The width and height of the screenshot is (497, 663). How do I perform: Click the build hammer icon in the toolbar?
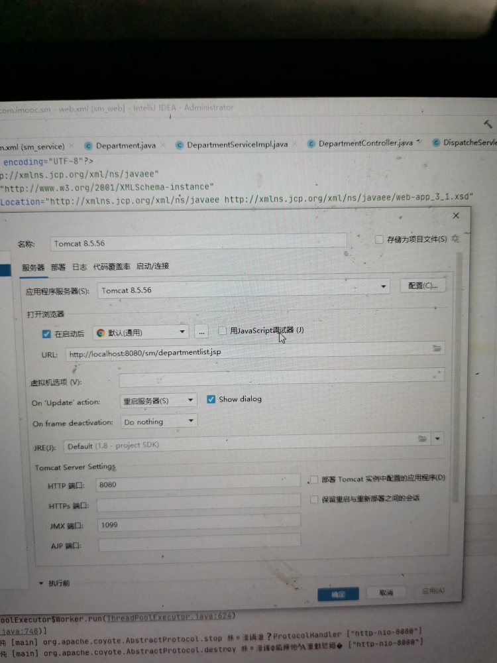pos(488,124)
